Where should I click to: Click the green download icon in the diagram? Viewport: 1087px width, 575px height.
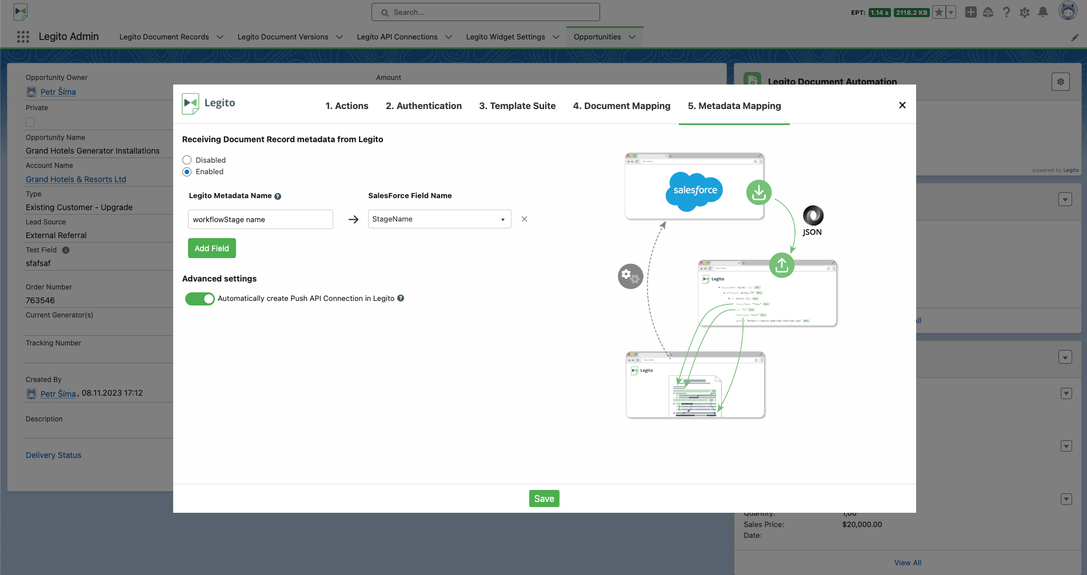[759, 192]
